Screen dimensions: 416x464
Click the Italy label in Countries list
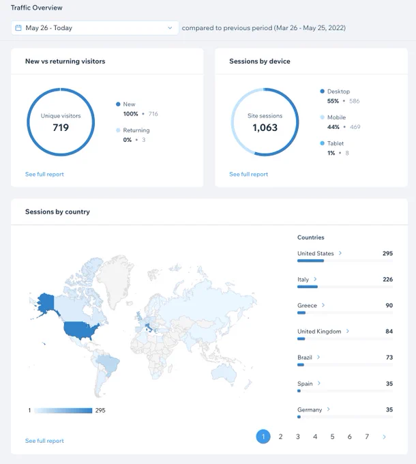[x=303, y=279]
